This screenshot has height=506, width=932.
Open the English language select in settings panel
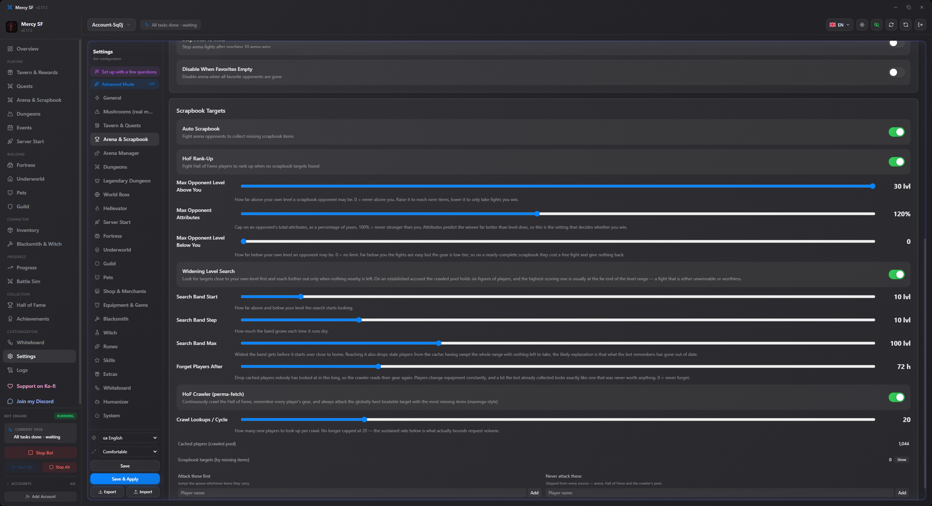[x=129, y=438]
